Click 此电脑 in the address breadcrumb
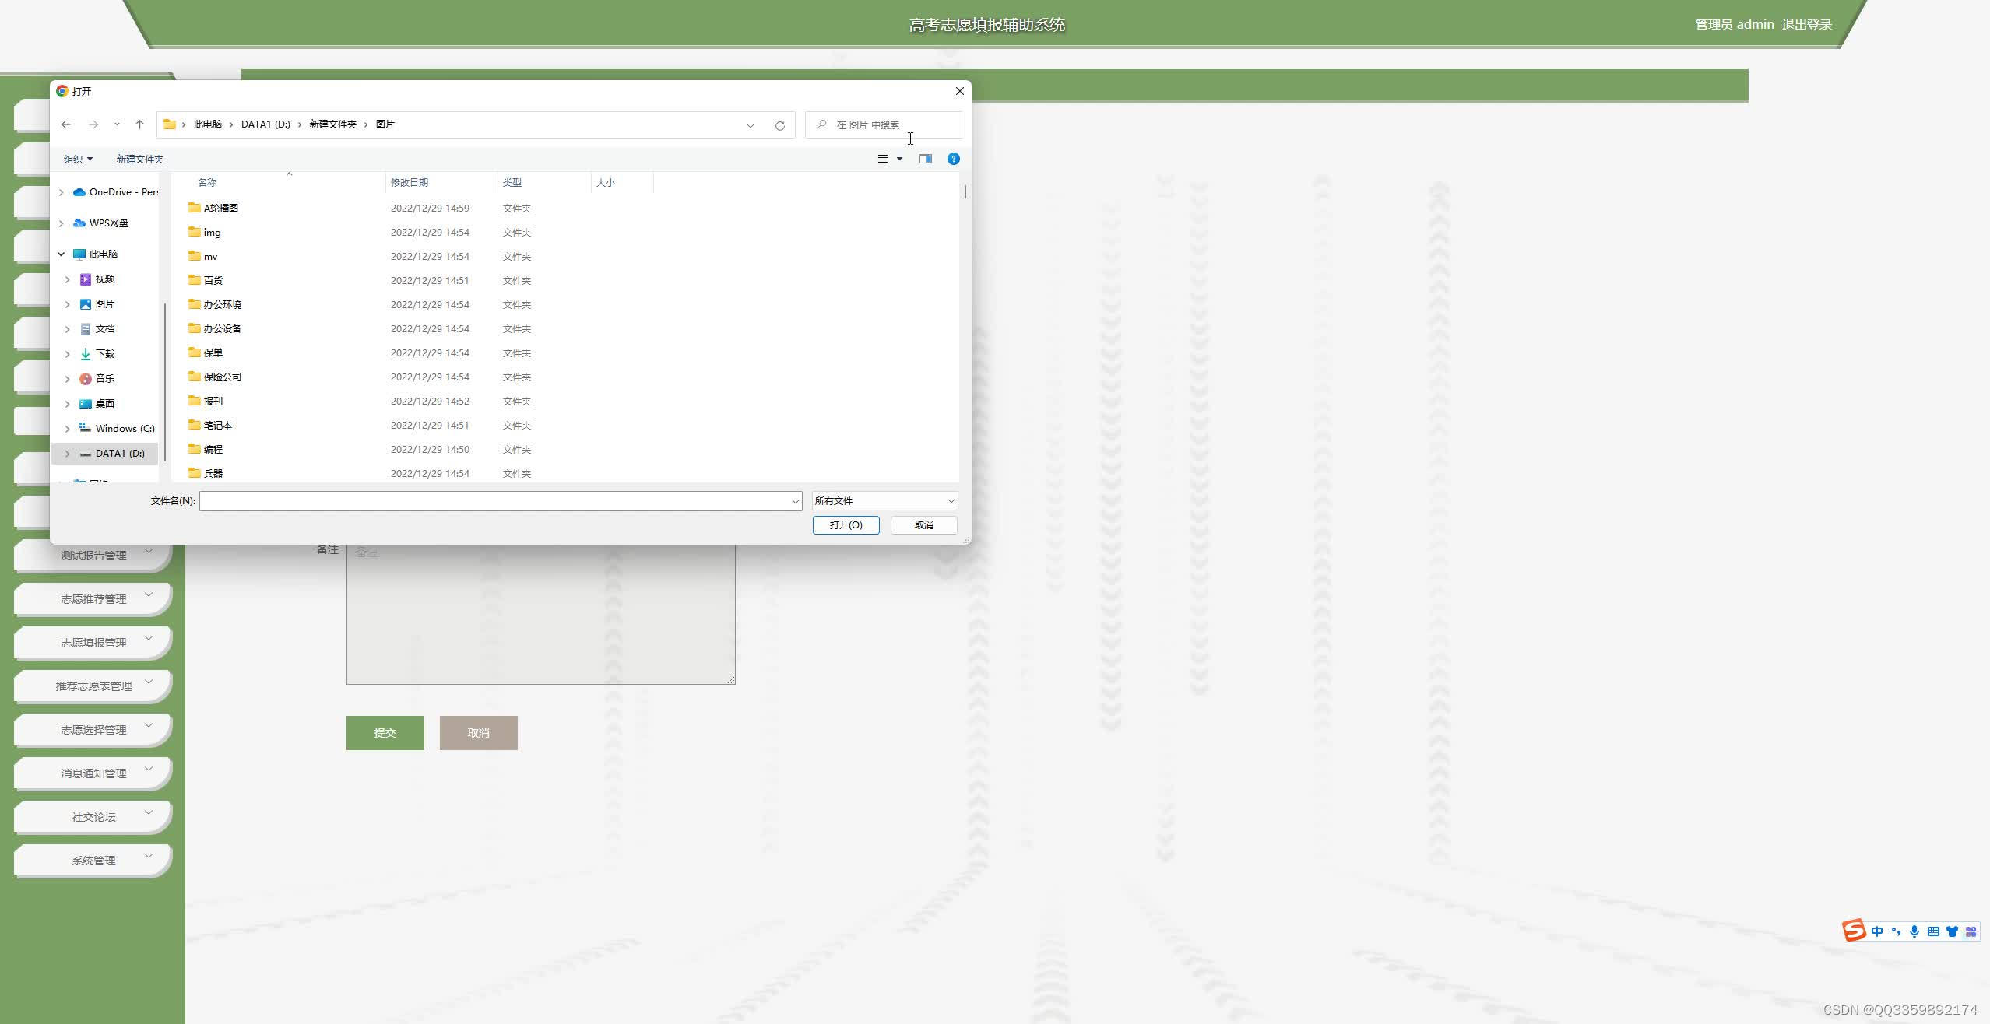Image resolution: width=1990 pixels, height=1024 pixels. [x=208, y=124]
